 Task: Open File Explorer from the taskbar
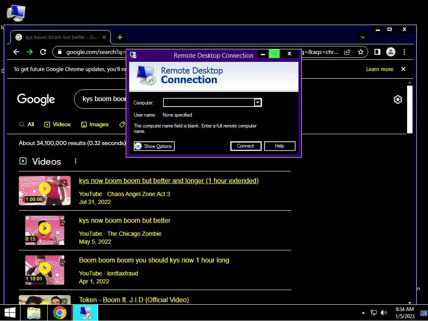tap(34, 313)
